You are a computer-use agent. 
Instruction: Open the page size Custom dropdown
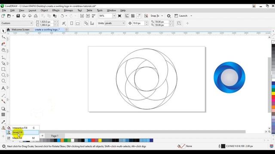(x=17, y=23)
